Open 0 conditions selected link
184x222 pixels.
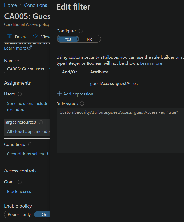coord(27,154)
